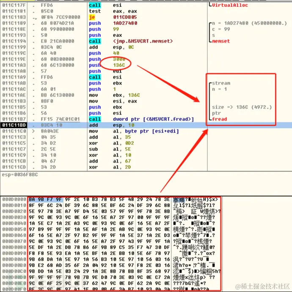Click hex bytes 'FF15 74E01C01'
Screen dimensions: 292x292
61,119
